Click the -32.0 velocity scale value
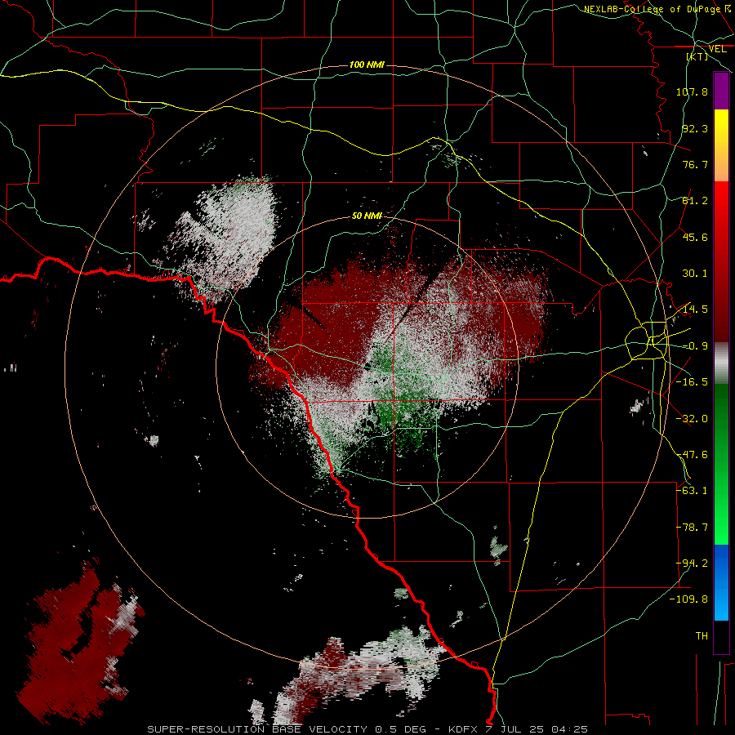 click(692, 419)
